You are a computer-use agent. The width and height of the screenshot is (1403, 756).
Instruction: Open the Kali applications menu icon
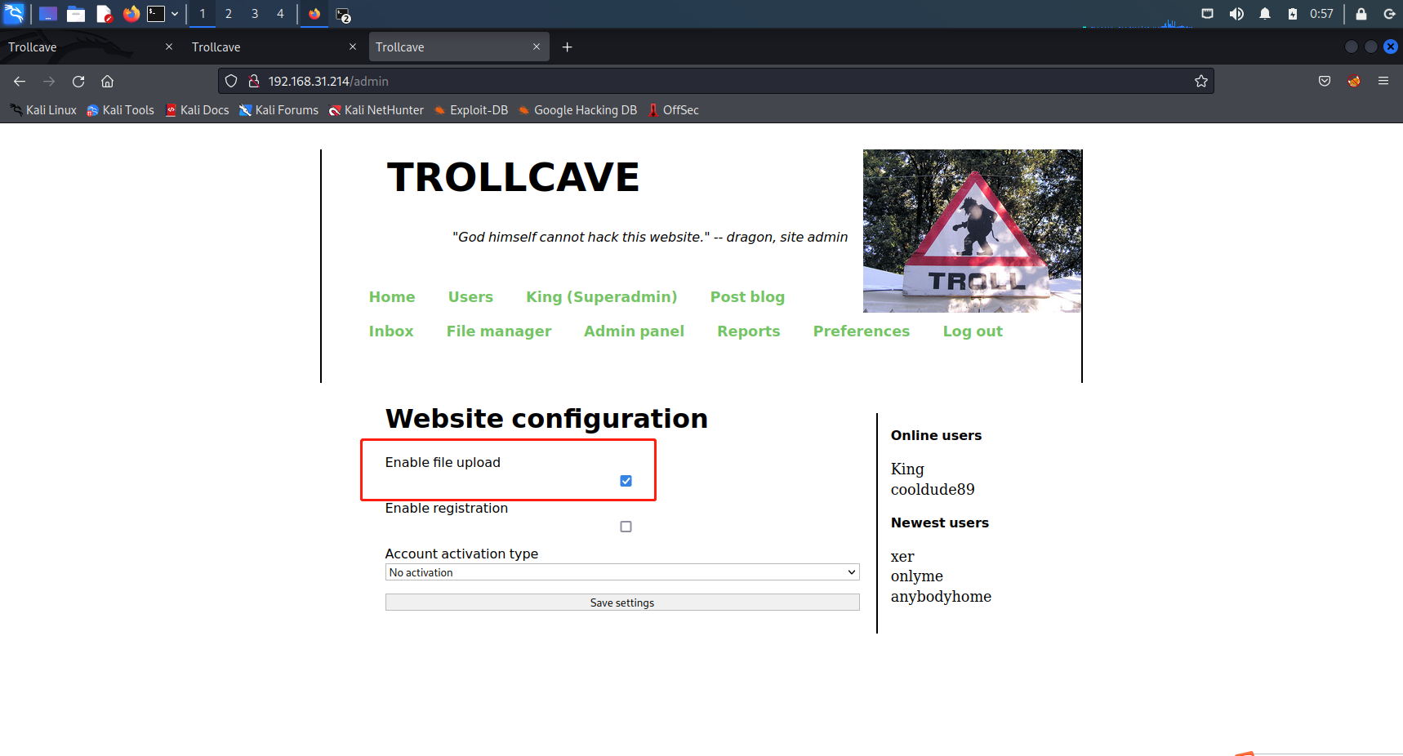tap(15, 14)
